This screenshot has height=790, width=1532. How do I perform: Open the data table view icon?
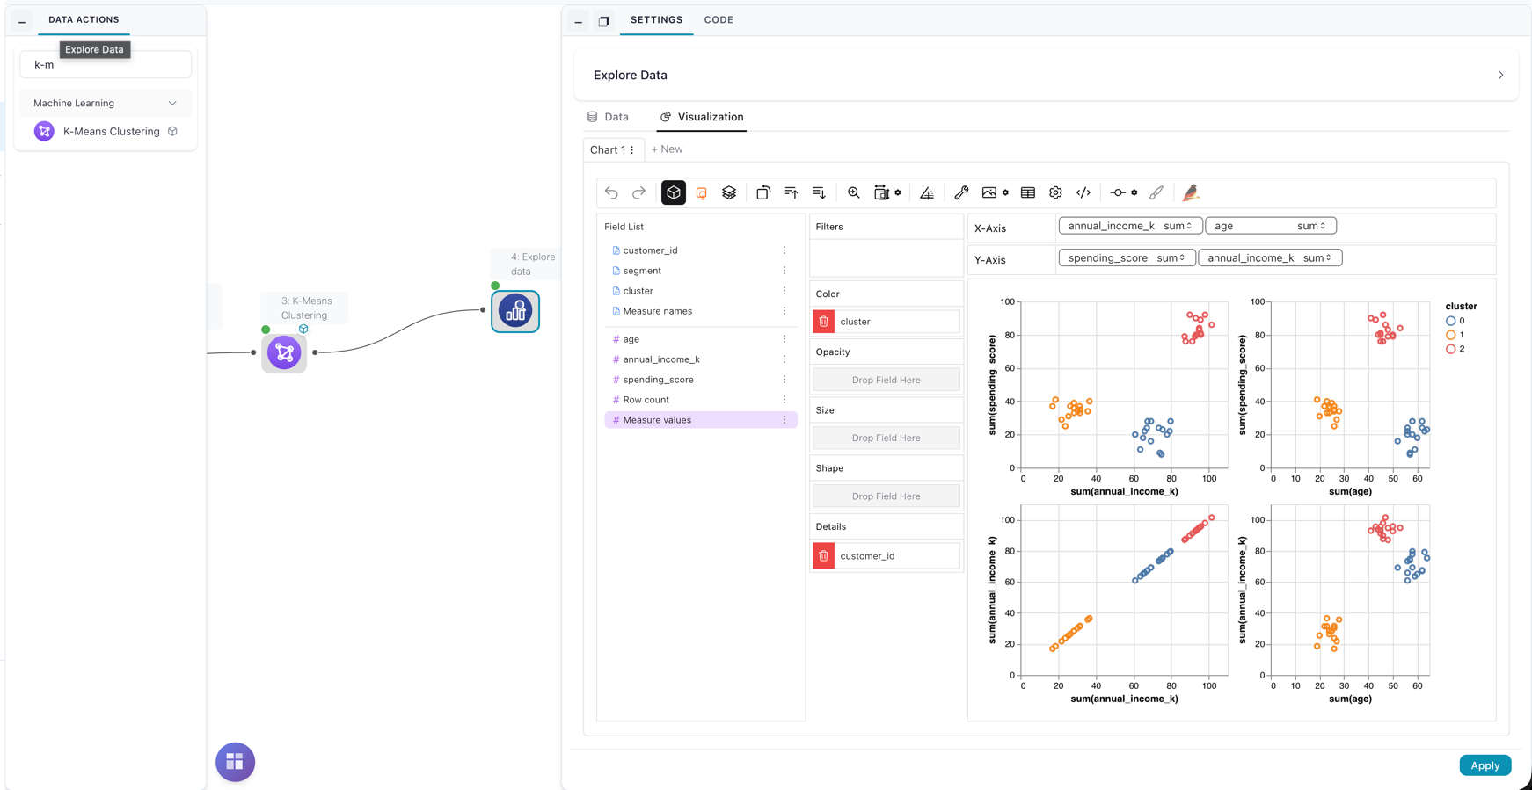[1027, 192]
